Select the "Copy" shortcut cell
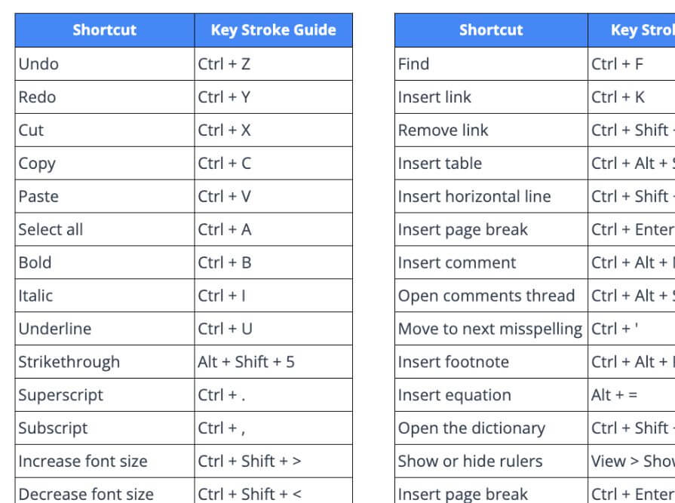 (x=104, y=164)
